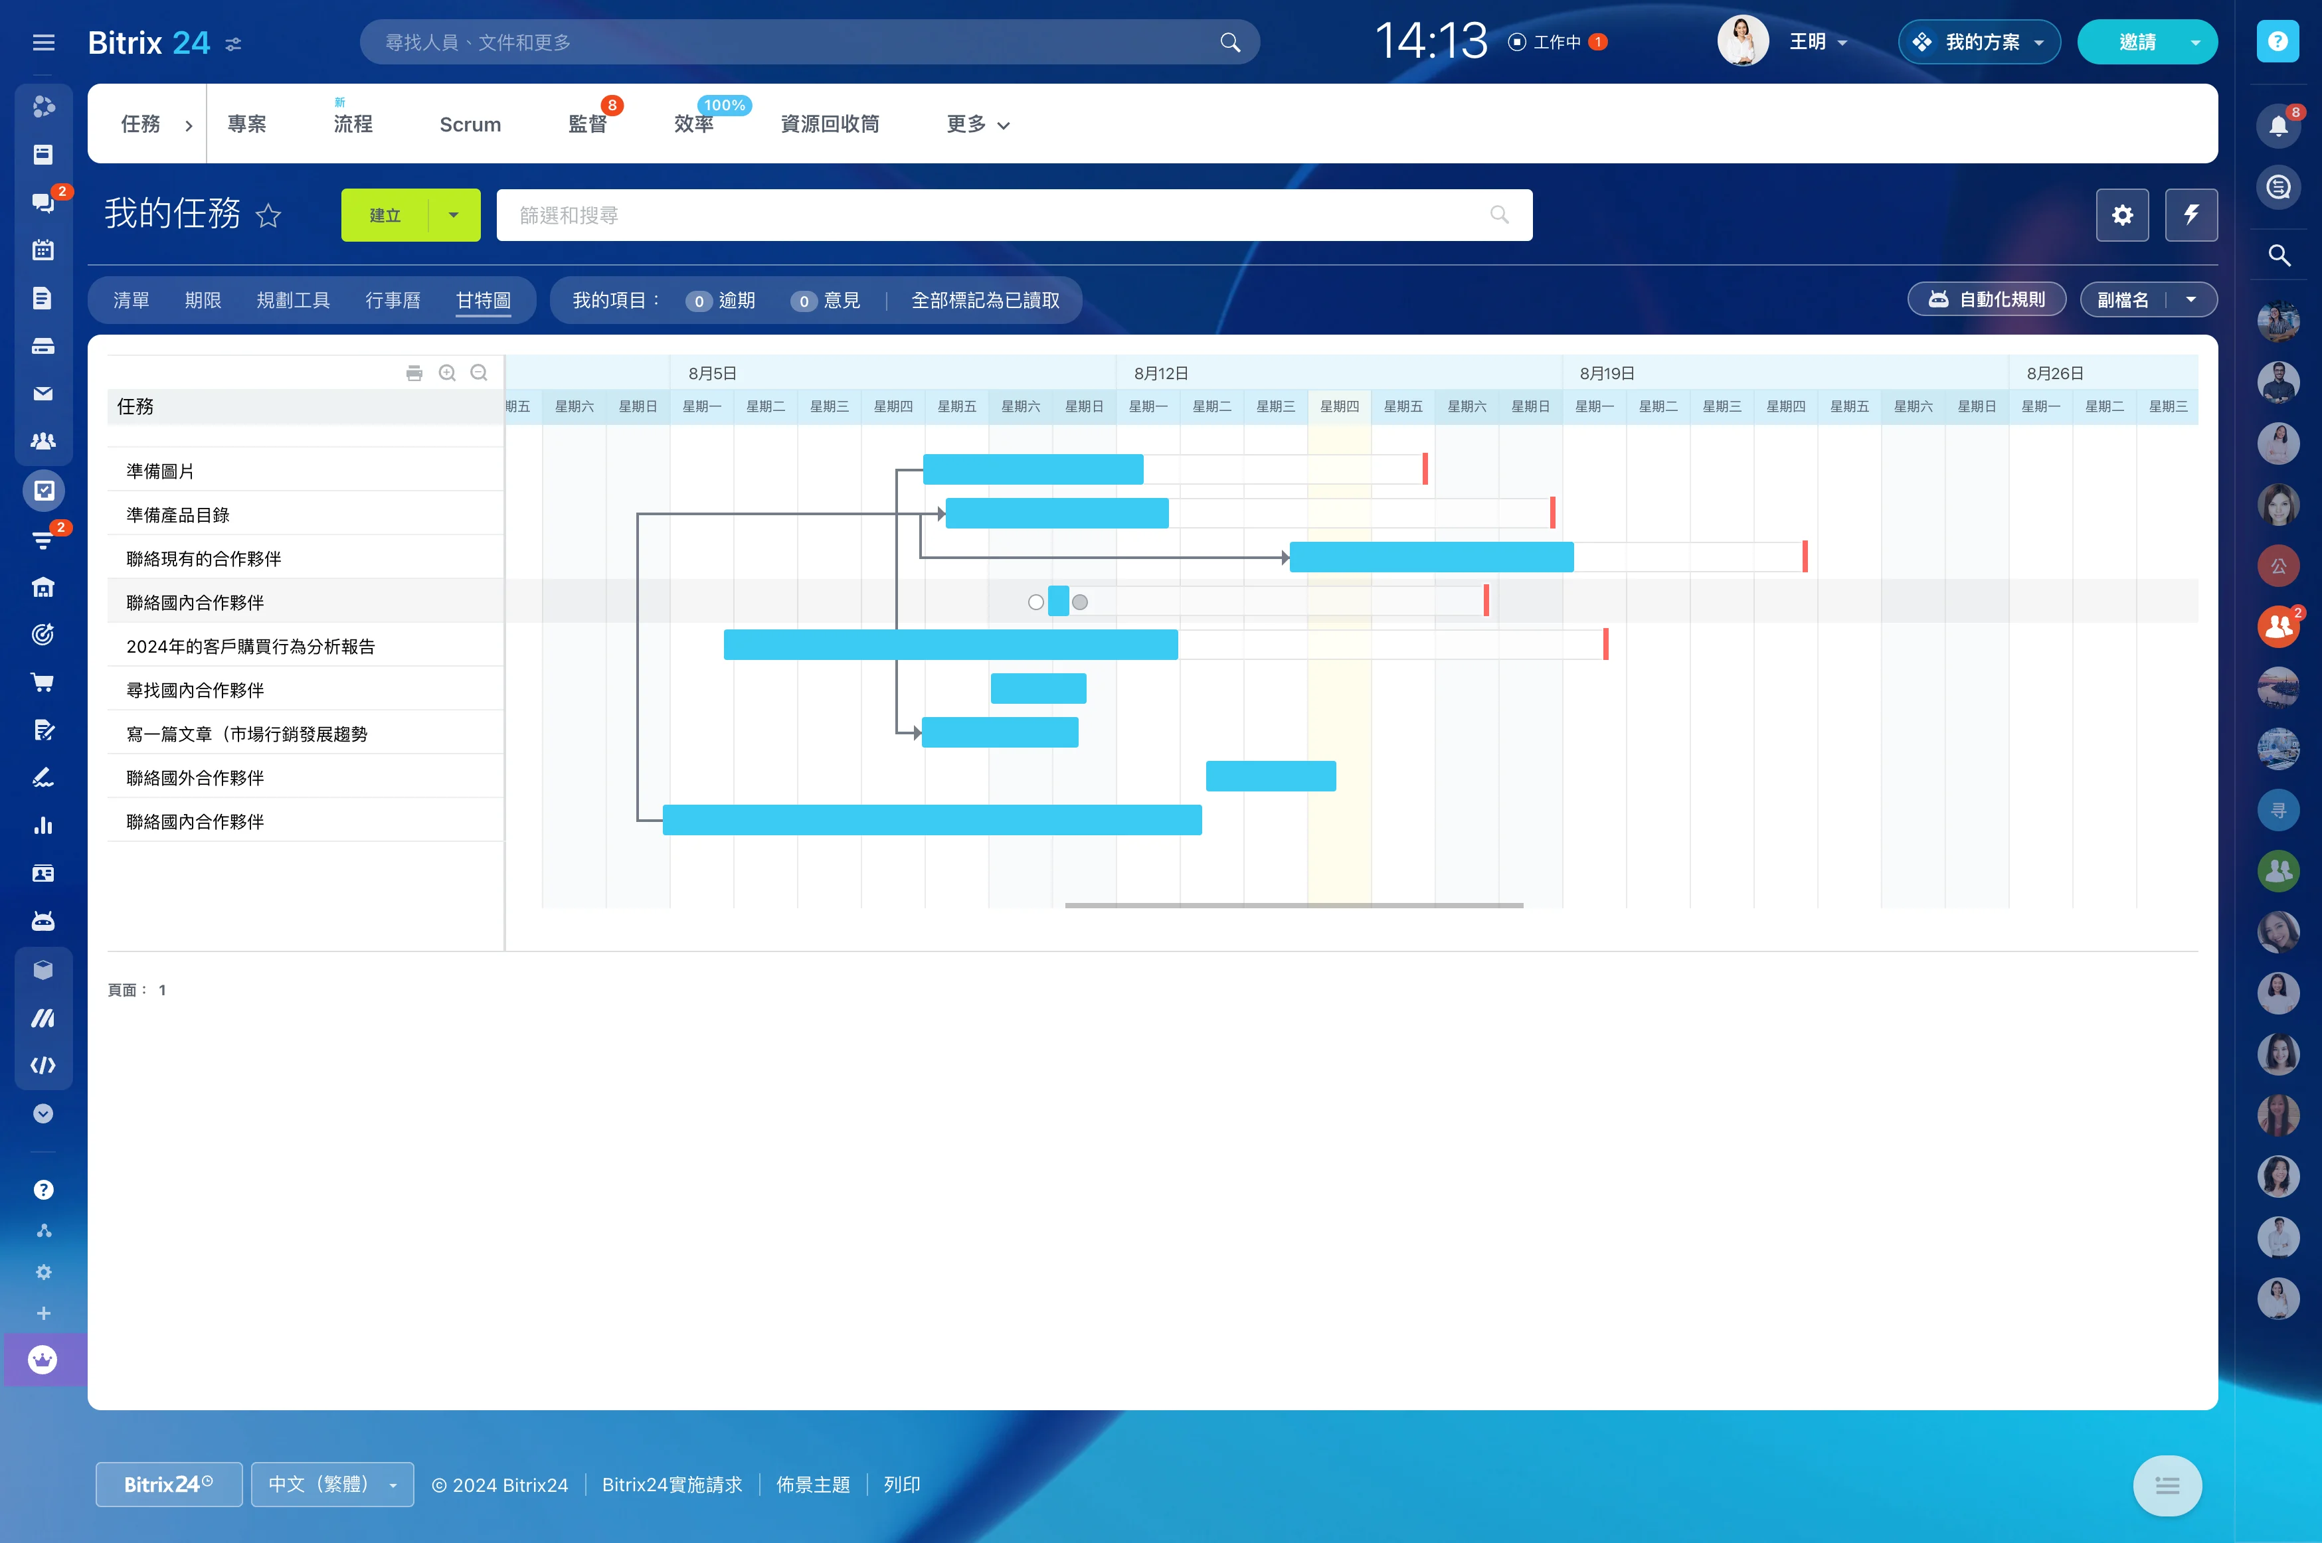Open the 王明 user menu
Viewport: 2322px width, 1543px height.
1818,42
